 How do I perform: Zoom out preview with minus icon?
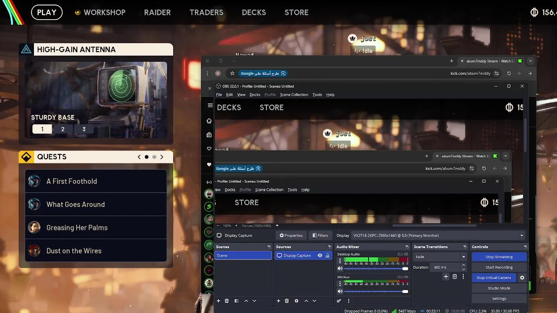pos(218,226)
